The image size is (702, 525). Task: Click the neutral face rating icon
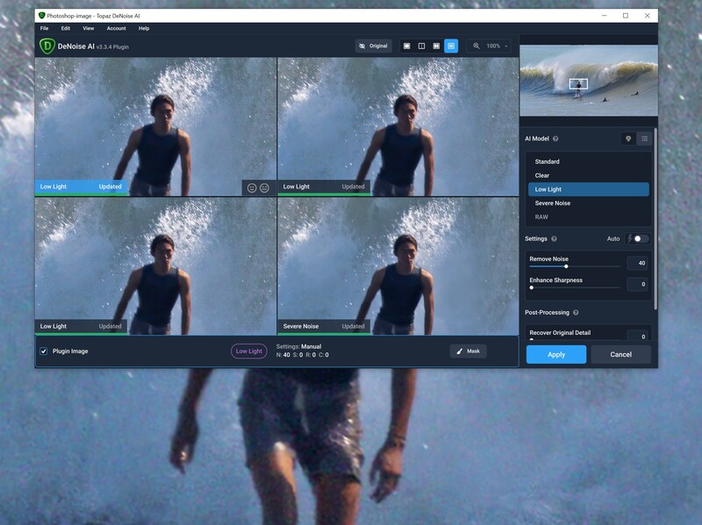265,188
